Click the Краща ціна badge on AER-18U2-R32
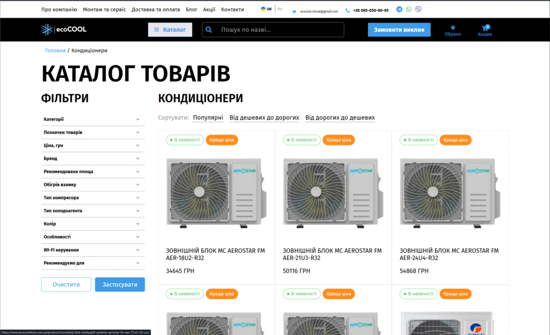This screenshot has width=550, height=335. click(222, 140)
